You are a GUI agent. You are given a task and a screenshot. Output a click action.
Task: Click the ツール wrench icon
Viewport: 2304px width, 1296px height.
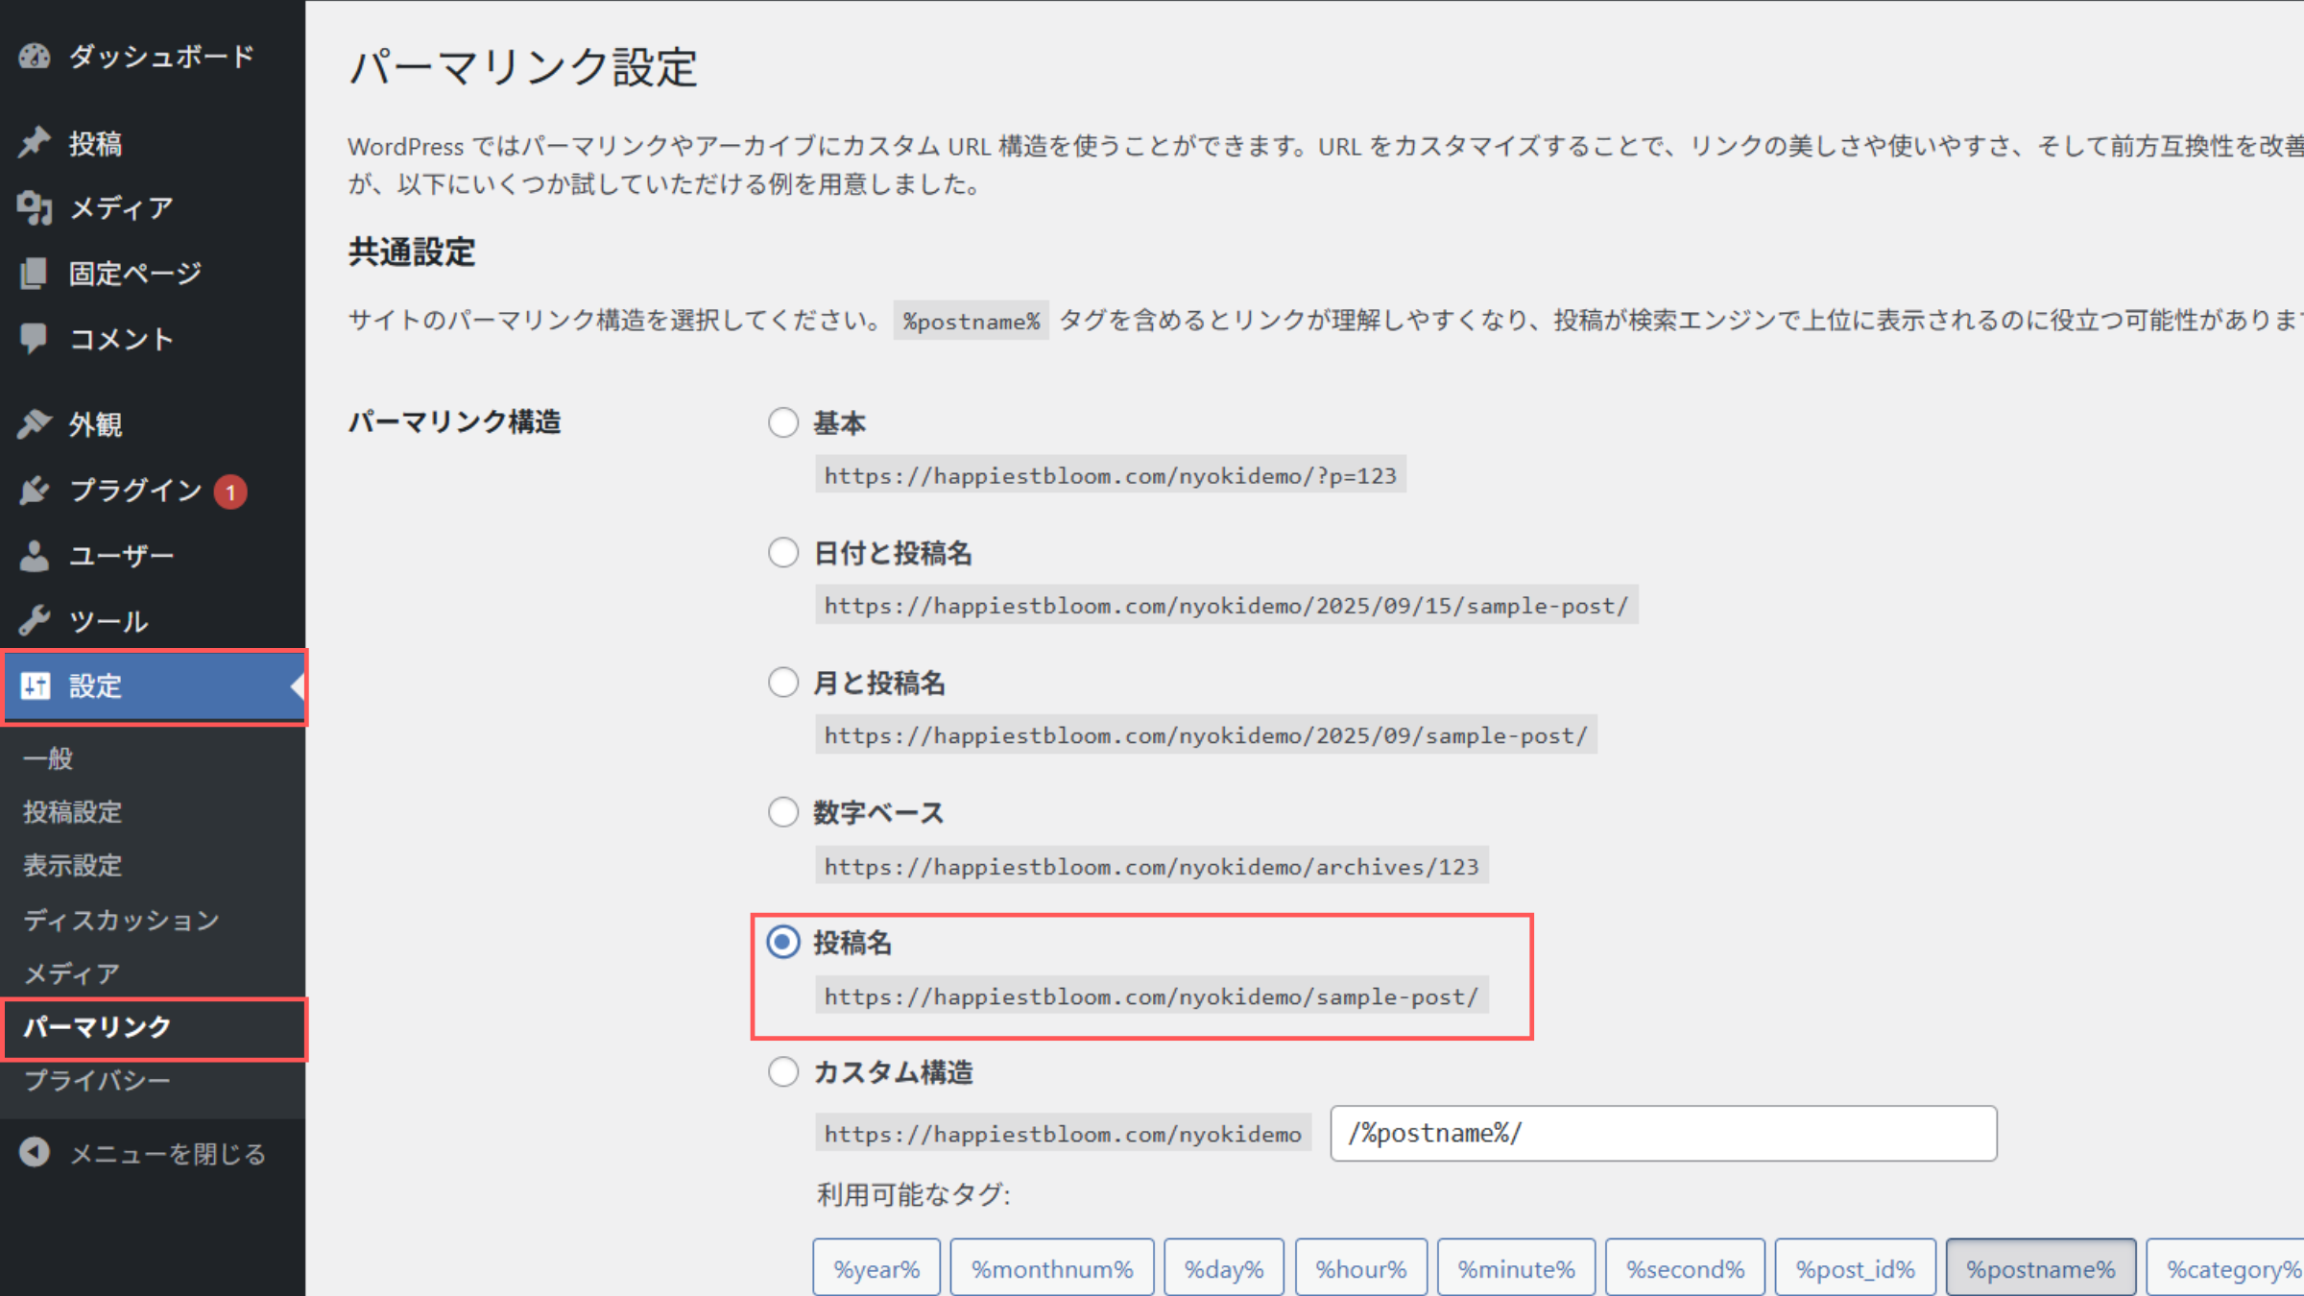point(35,620)
